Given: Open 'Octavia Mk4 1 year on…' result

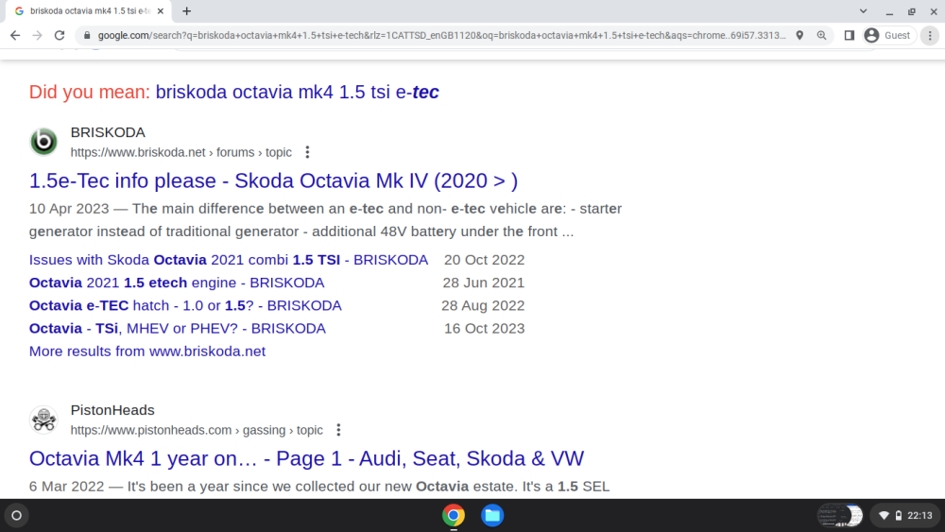Looking at the screenshot, I should [x=306, y=458].
